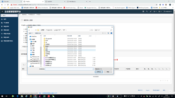The image size is (175, 98).
Task: Click project Y4T in the breadcrumb path
Action: click(57, 30)
